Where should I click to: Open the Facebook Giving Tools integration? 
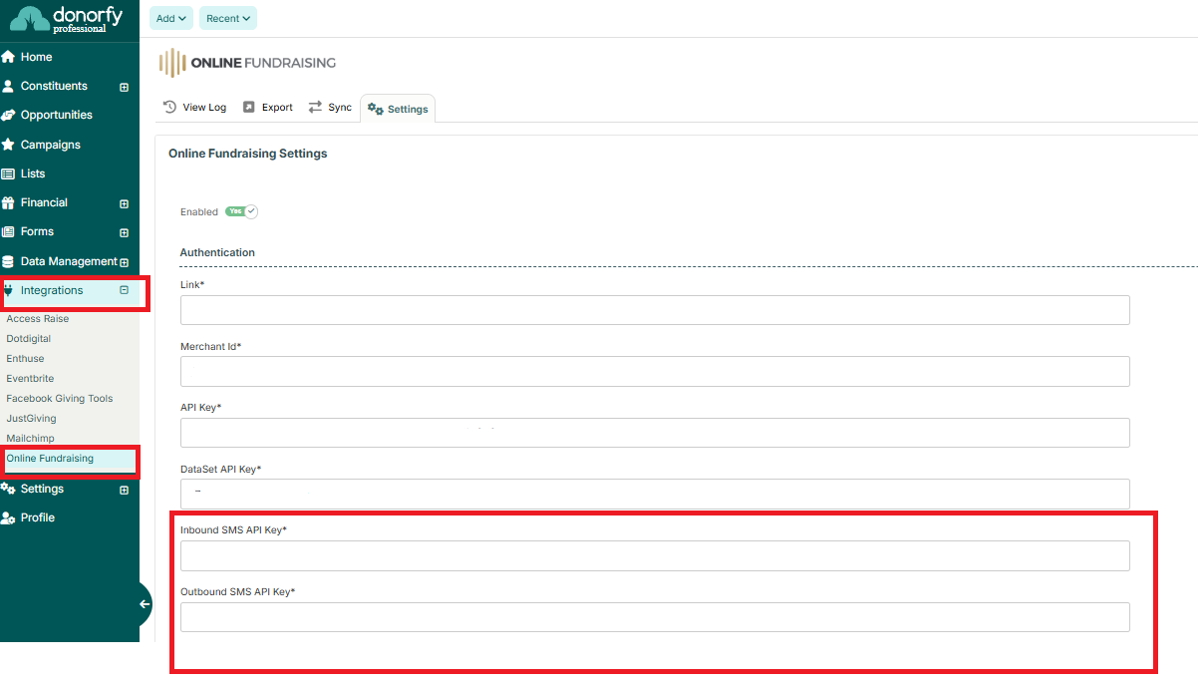[x=60, y=399]
